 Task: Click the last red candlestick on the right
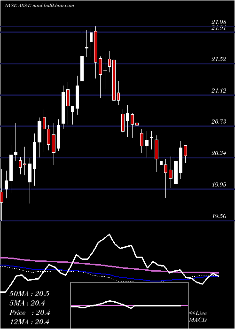[x=186, y=150]
